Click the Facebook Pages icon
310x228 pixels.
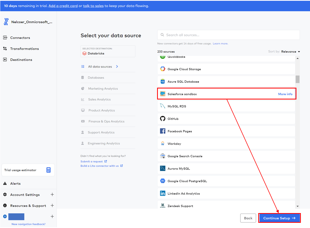click(163, 131)
